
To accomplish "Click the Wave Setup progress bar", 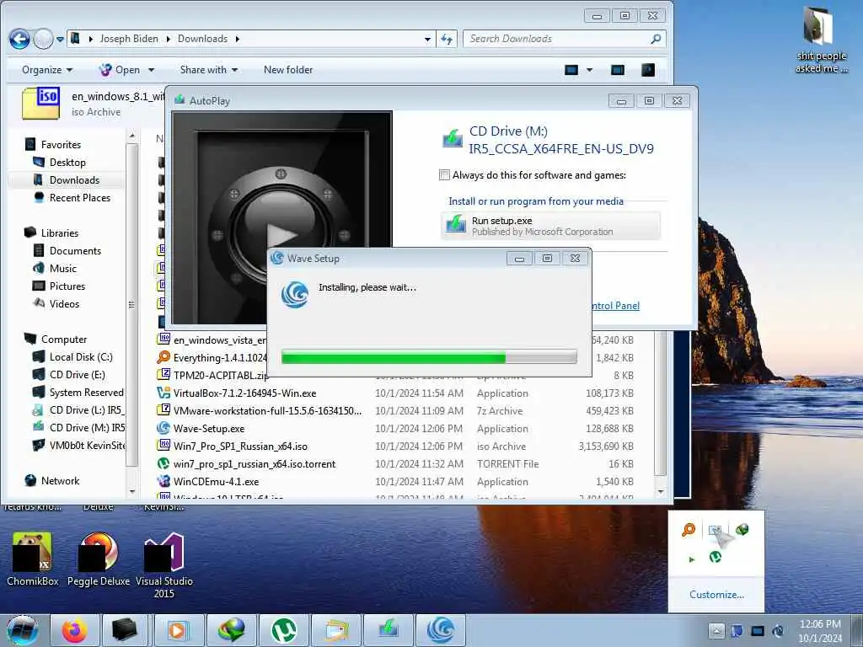I will (429, 357).
